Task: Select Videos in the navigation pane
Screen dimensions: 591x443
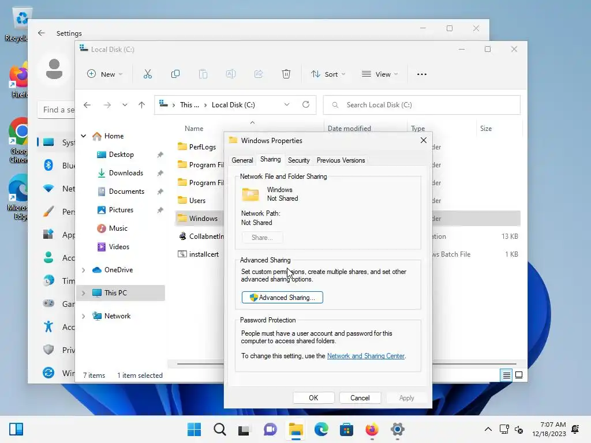Action: pyautogui.click(x=119, y=247)
